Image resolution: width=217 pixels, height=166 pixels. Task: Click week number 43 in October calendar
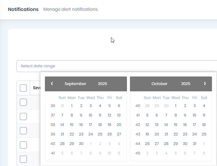(138, 134)
